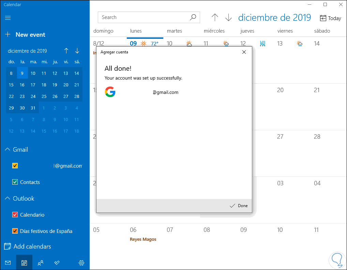Click the weather icon on day 10
Image resolution: width=347 pixels, height=270 pixels.
[189, 44]
